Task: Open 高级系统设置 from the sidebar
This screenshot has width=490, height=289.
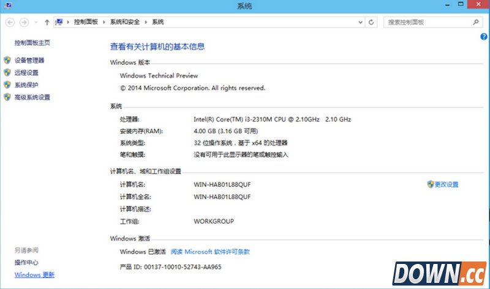Action: click(x=32, y=97)
